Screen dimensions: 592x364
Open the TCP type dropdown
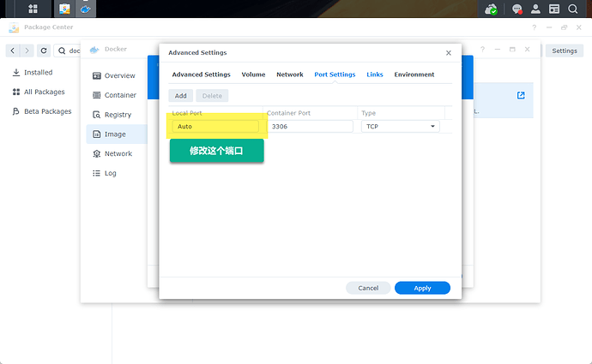[x=400, y=126]
